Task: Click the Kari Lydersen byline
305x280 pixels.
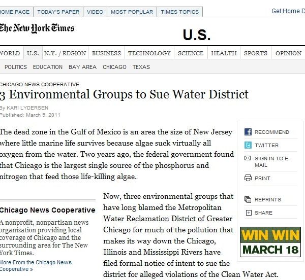Action: 27,108
